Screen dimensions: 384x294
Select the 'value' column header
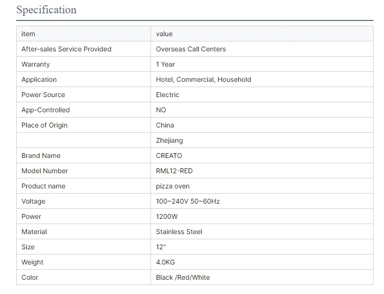pyautogui.click(x=164, y=34)
